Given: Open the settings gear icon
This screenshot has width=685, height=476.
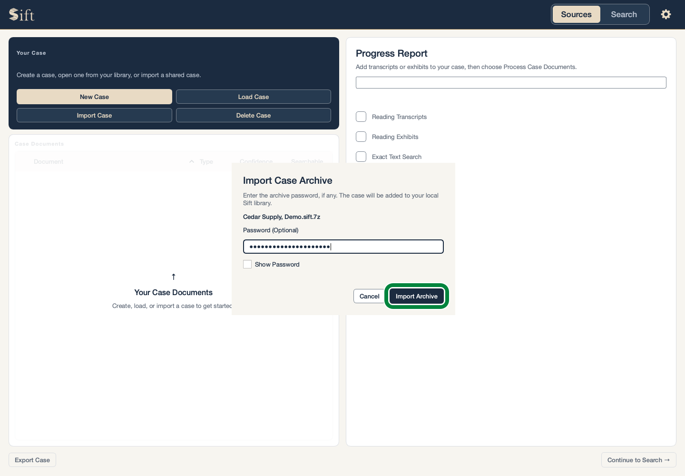Looking at the screenshot, I should tap(666, 14).
